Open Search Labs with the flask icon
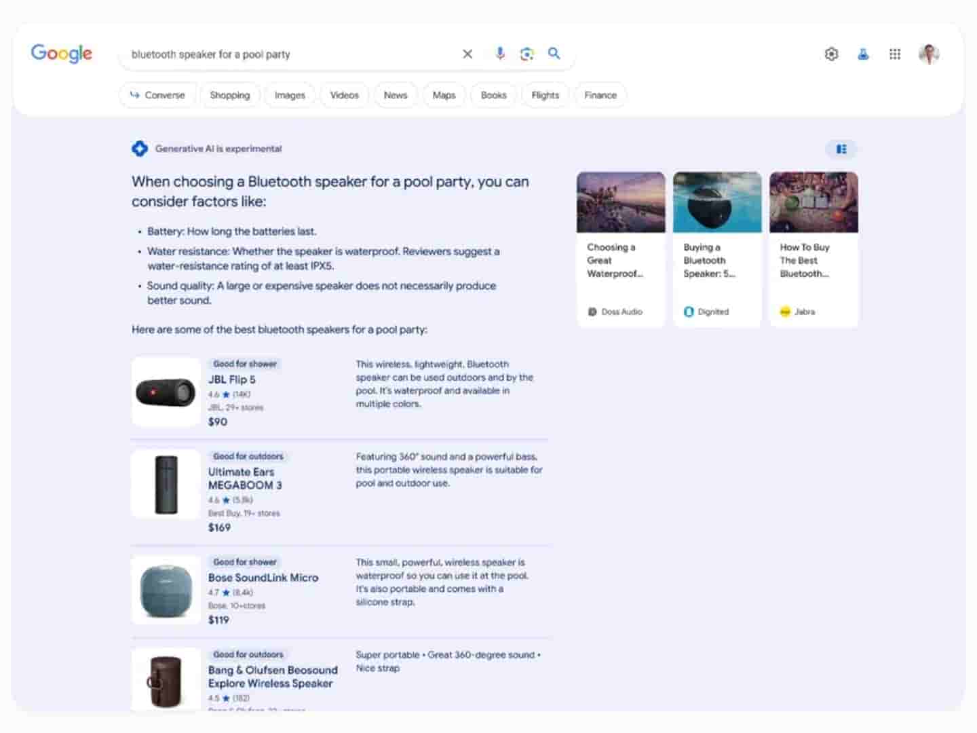Screen dimensions: 977x733 [x=863, y=54]
